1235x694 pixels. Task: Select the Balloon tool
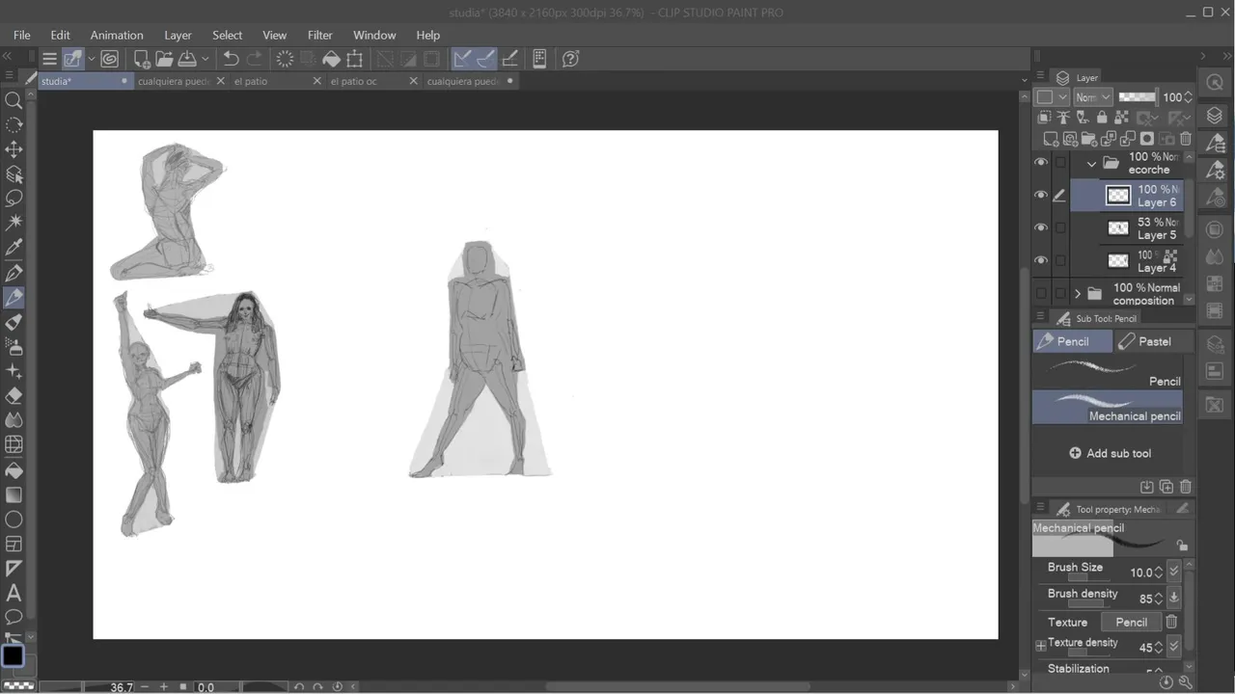point(14,617)
